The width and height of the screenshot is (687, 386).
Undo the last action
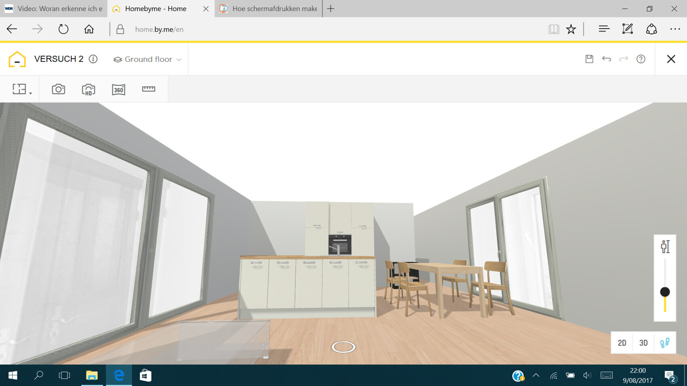606,59
